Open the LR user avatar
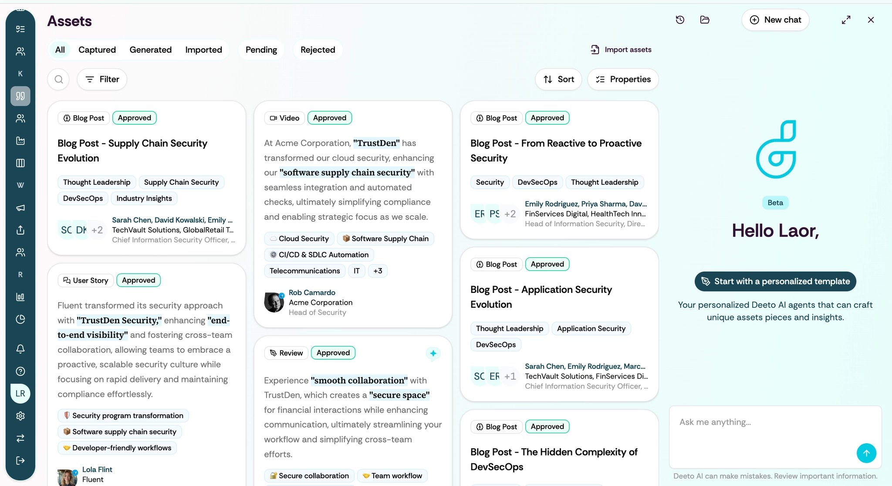892x486 pixels. pos(20,394)
